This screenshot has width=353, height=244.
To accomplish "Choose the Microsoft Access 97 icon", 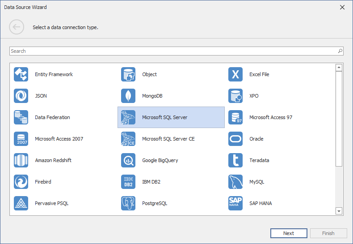I will click(235, 117).
